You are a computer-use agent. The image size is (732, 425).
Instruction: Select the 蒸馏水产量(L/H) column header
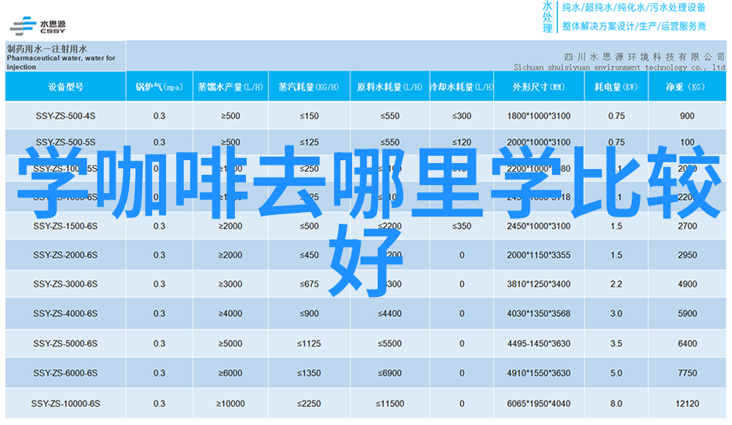[x=230, y=87]
